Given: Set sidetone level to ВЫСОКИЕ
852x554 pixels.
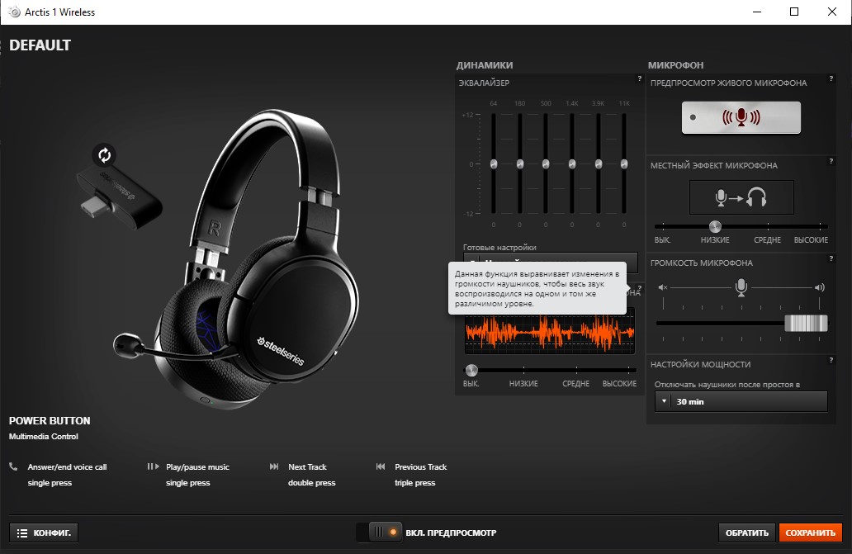Looking at the screenshot, I should (x=811, y=239).
